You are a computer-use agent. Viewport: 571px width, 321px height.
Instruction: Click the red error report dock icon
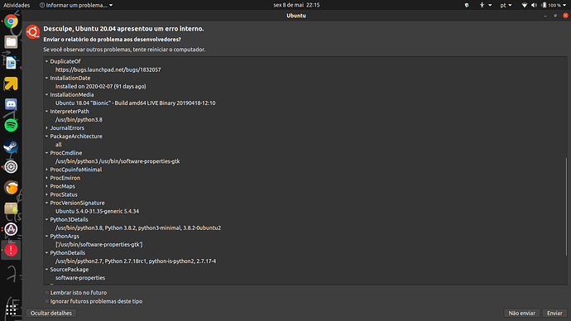tap(11, 250)
